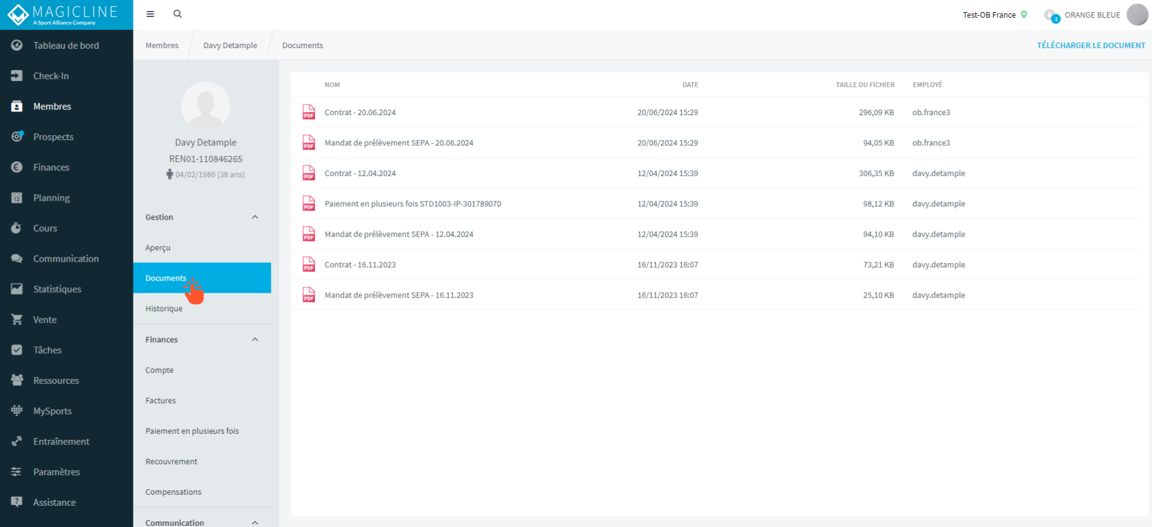Screen dimensions: 1152x527
Task: Open the search magnifier icon
Action: click(177, 14)
